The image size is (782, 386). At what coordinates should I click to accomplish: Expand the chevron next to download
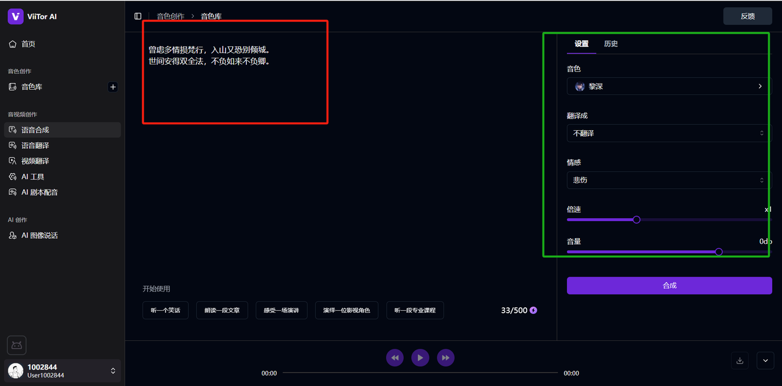(x=766, y=360)
